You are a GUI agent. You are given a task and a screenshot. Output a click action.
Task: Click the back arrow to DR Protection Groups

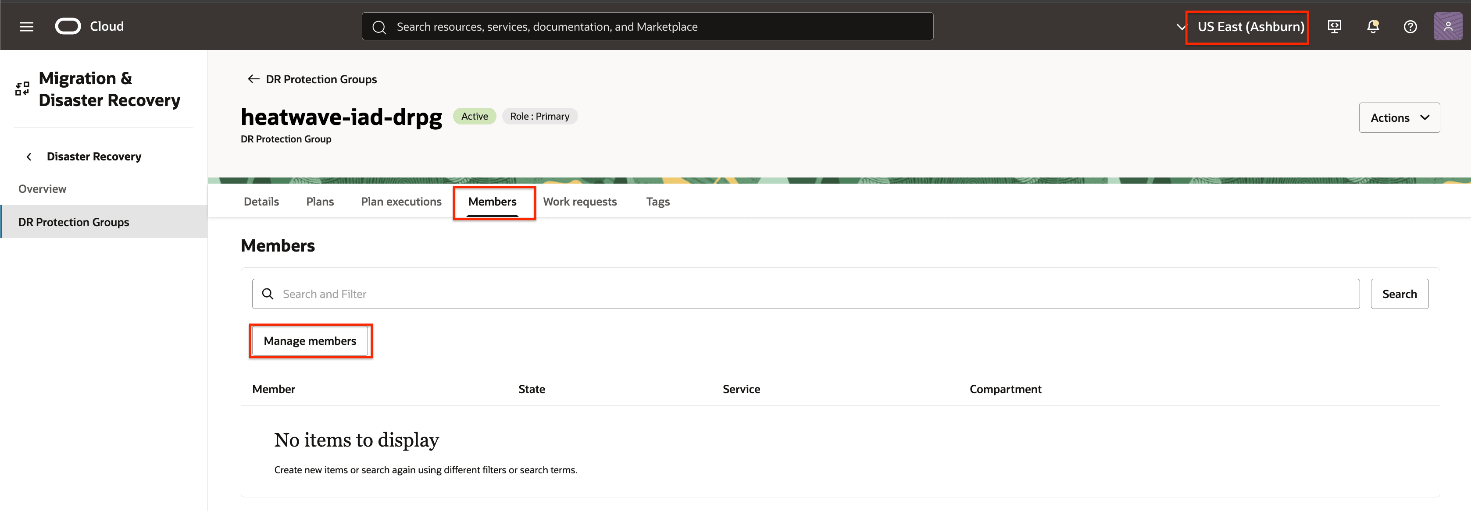[253, 79]
